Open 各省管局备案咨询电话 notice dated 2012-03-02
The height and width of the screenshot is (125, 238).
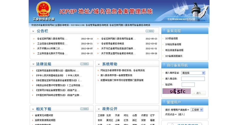pos(113,43)
